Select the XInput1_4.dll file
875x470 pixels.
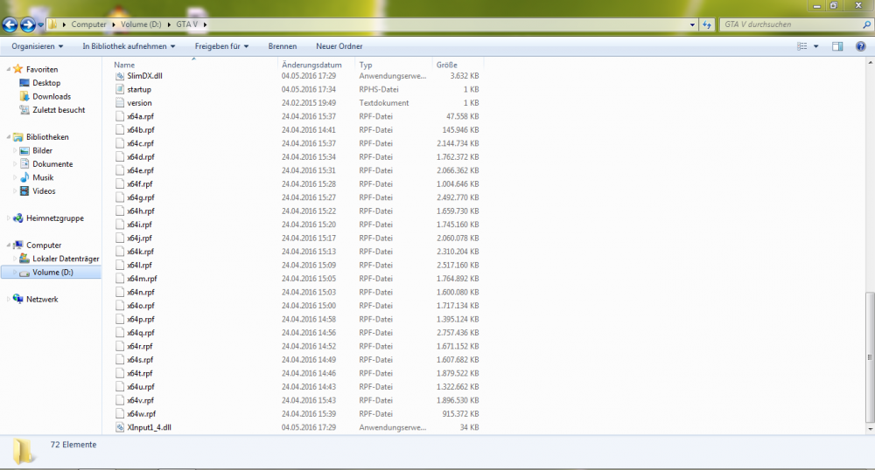tap(149, 428)
